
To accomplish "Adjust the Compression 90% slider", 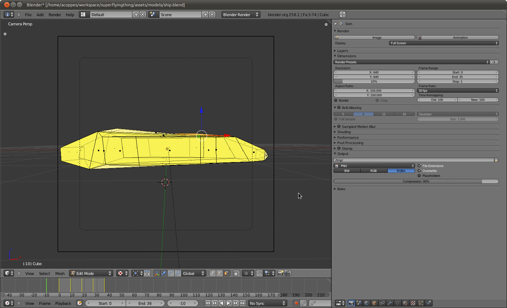I will [416, 181].
